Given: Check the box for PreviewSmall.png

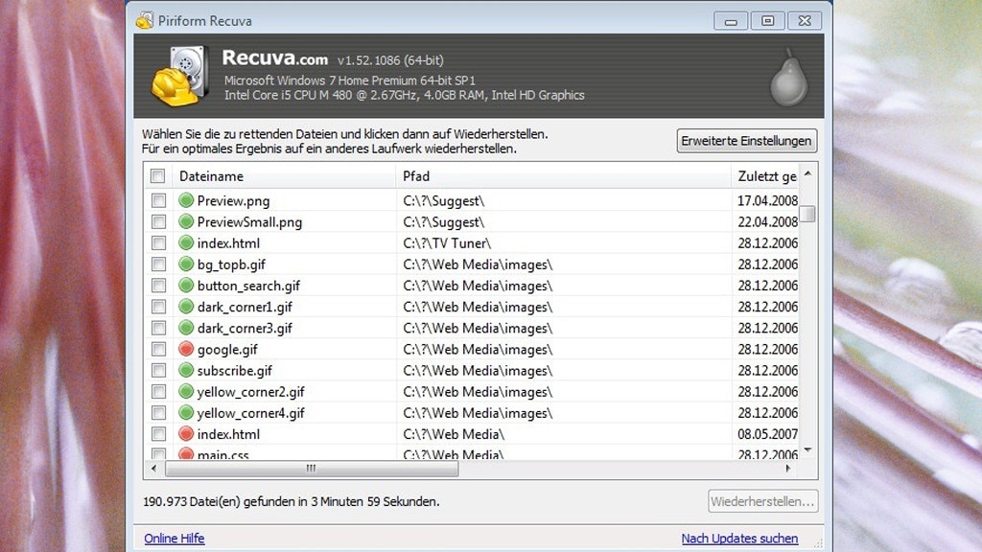Looking at the screenshot, I should point(158,221).
